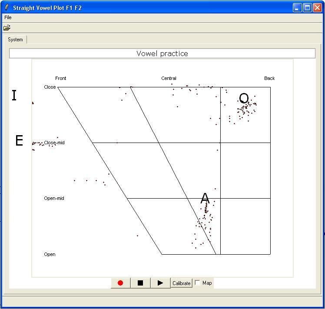Maximize the Straight Vowel Plot window
The image size is (325, 309).
click(307, 8)
